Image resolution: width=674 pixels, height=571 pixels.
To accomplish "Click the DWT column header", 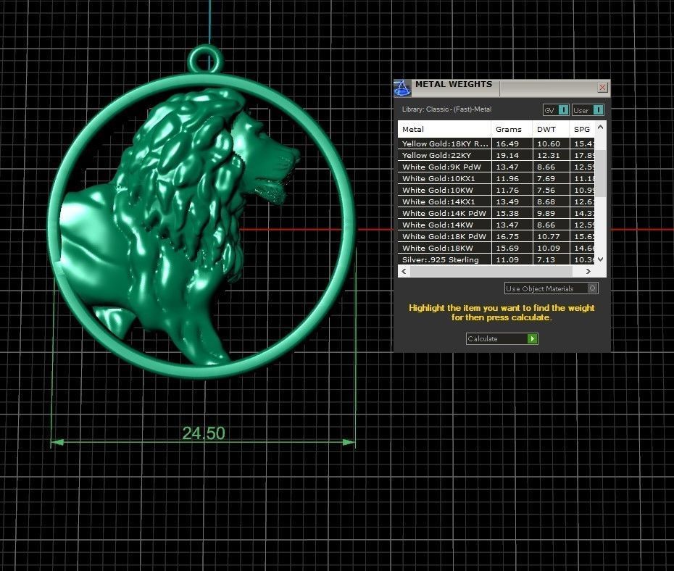I will (x=551, y=129).
